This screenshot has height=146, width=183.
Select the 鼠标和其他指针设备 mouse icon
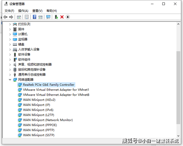coord(15,69)
